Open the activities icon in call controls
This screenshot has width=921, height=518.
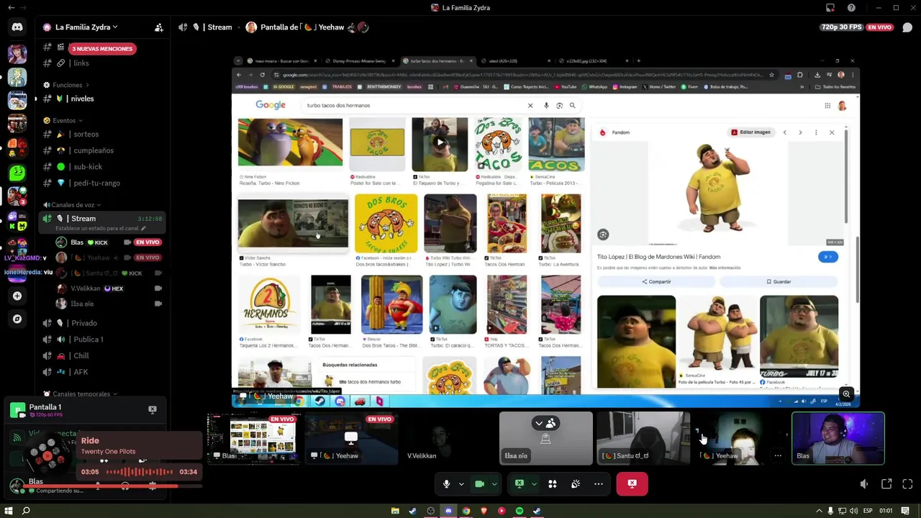click(x=553, y=484)
